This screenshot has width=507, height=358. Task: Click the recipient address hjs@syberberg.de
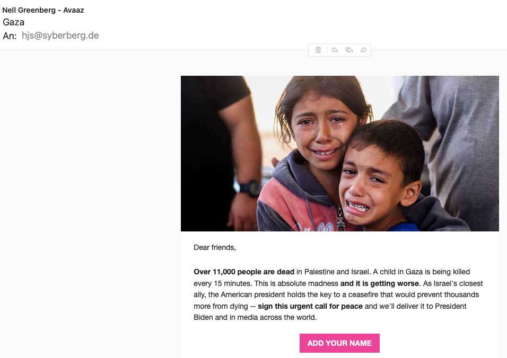click(60, 36)
